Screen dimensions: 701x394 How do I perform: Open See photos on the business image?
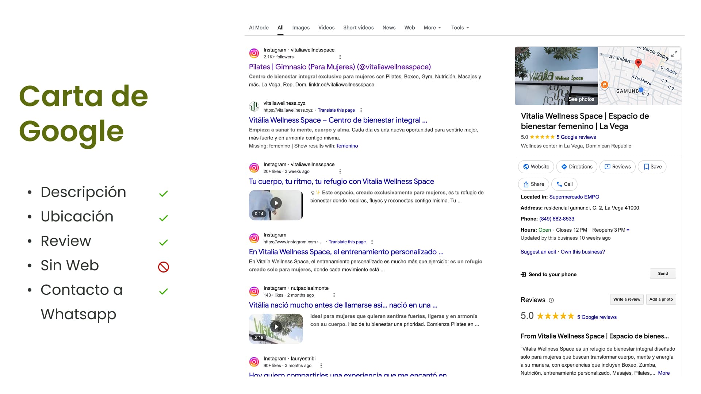click(581, 99)
